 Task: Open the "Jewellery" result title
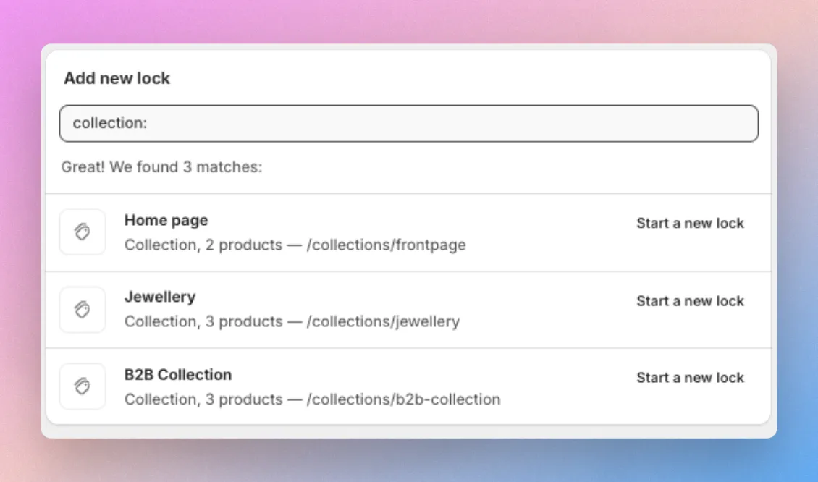[x=160, y=297]
